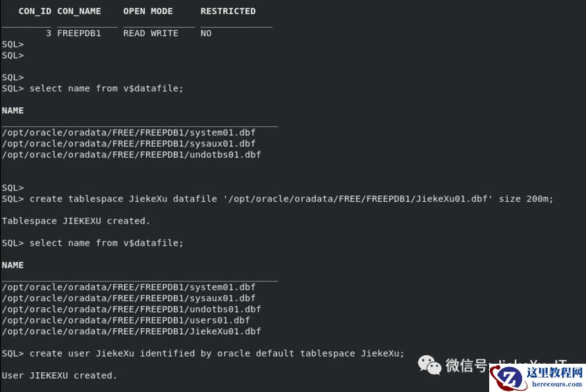Click the create user JiekeXu command line
Screen dimensions: 586x392
[203, 354]
